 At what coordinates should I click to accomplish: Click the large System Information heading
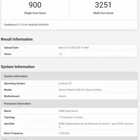click(18, 67)
